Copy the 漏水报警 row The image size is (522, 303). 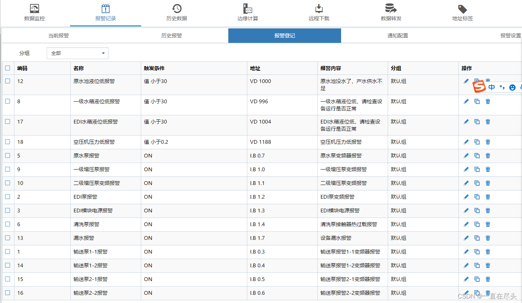pyautogui.click(x=477, y=238)
